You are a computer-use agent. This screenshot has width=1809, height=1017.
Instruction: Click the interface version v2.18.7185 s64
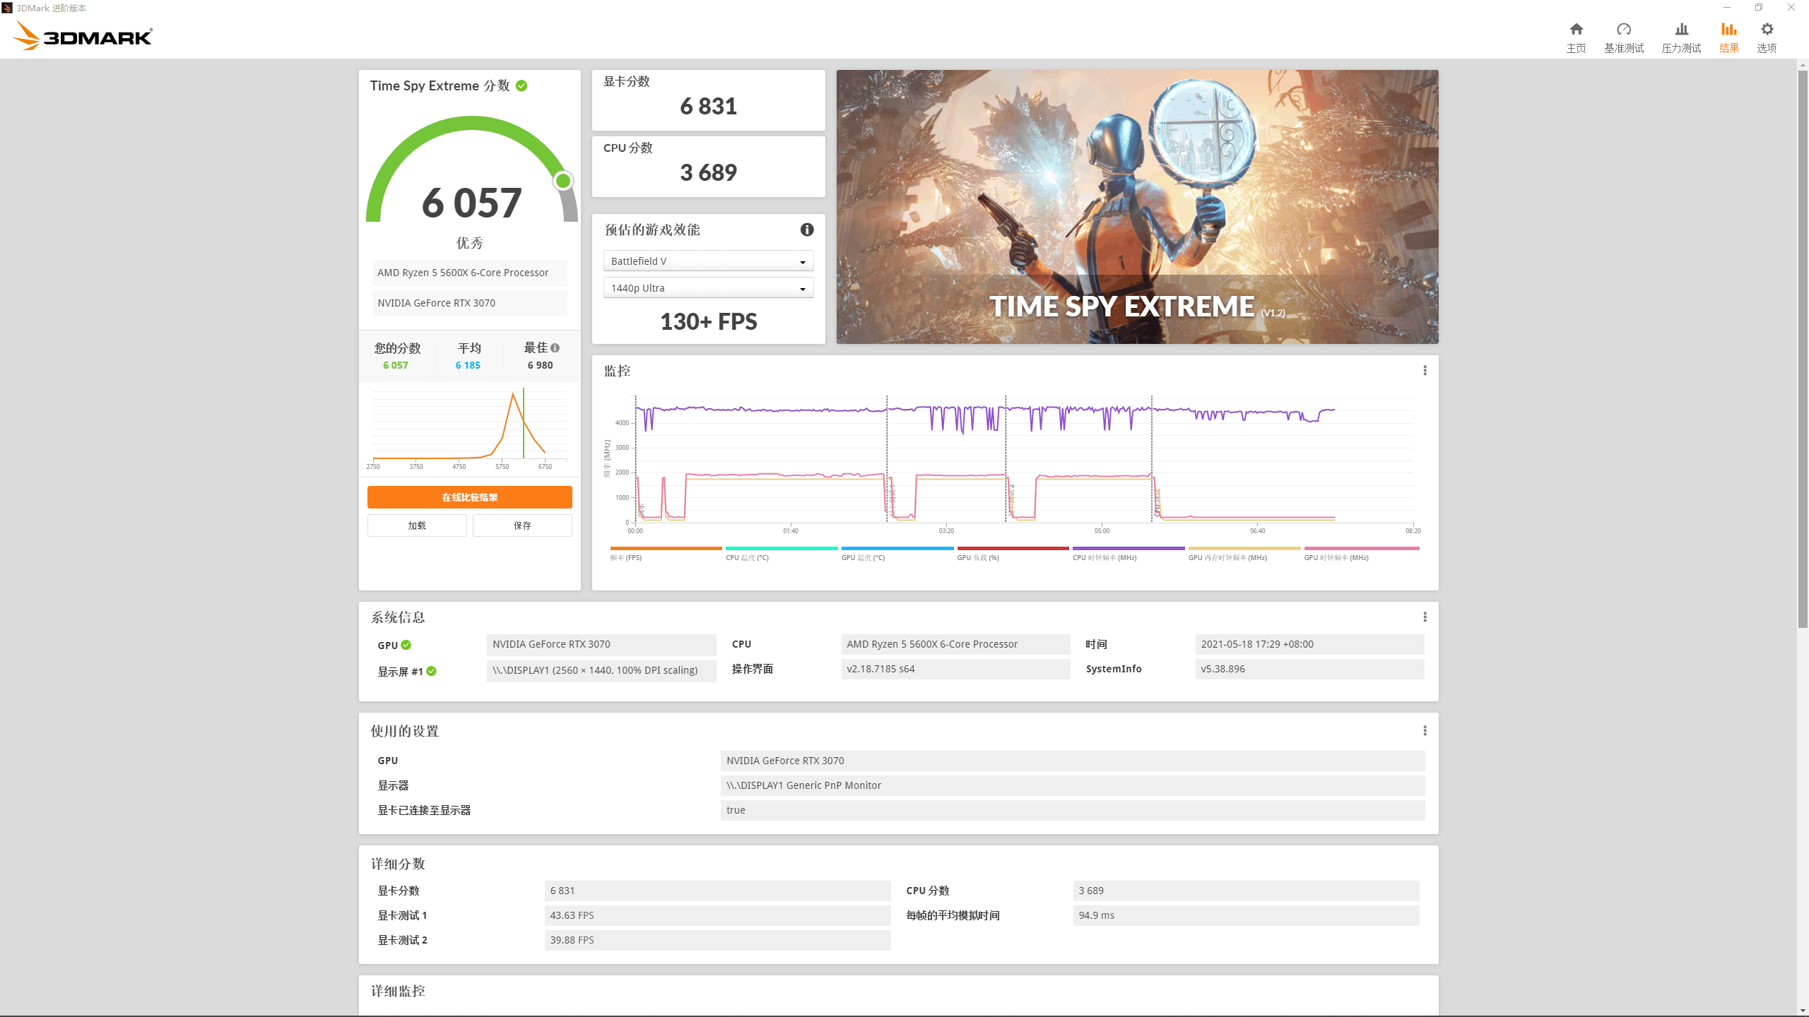pos(955,669)
